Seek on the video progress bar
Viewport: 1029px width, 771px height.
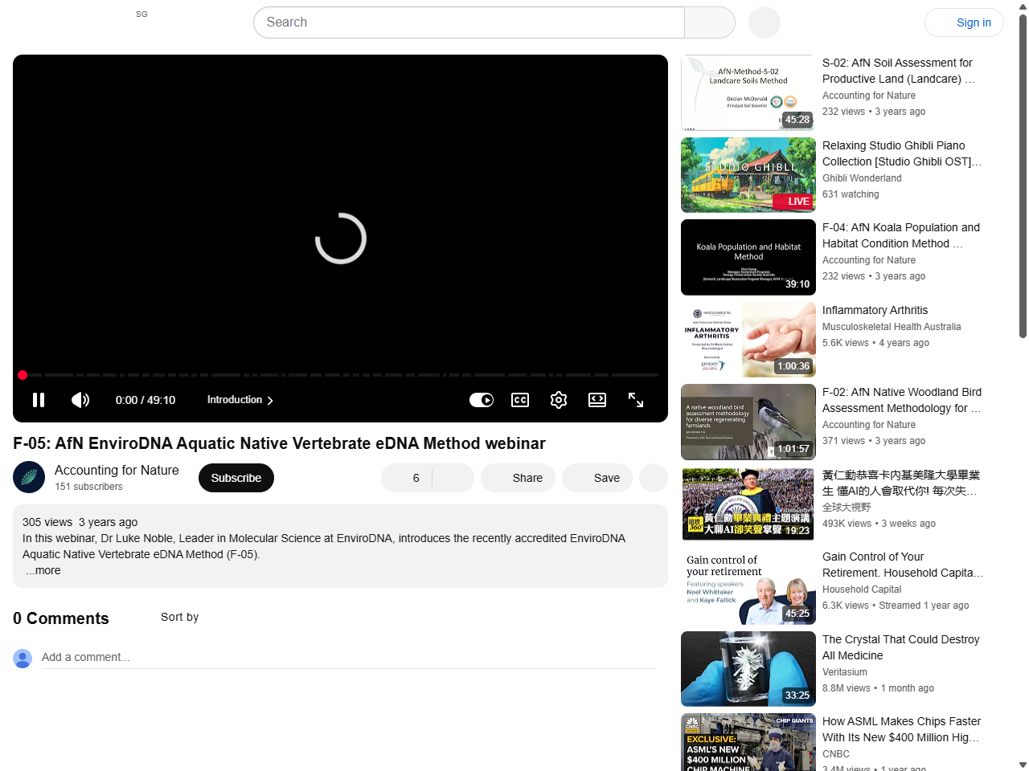pyautogui.click(x=340, y=375)
